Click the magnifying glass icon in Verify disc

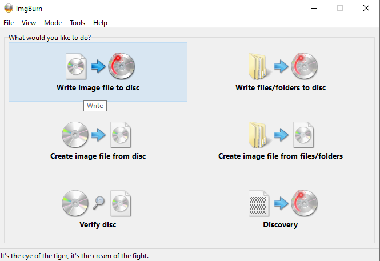pyautogui.click(x=99, y=203)
